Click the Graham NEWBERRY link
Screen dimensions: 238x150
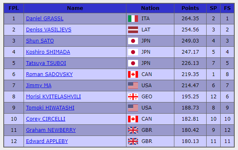point(51,130)
